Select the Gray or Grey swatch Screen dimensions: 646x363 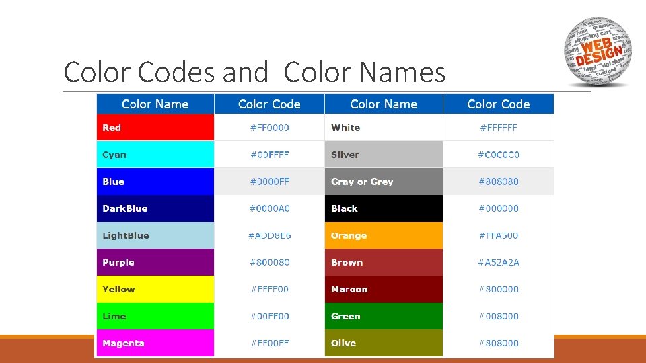pos(384,182)
